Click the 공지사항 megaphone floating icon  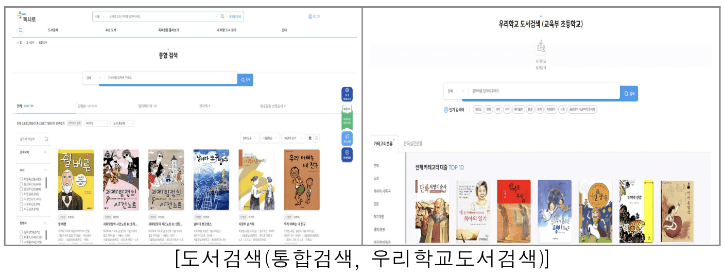tap(347, 138)
